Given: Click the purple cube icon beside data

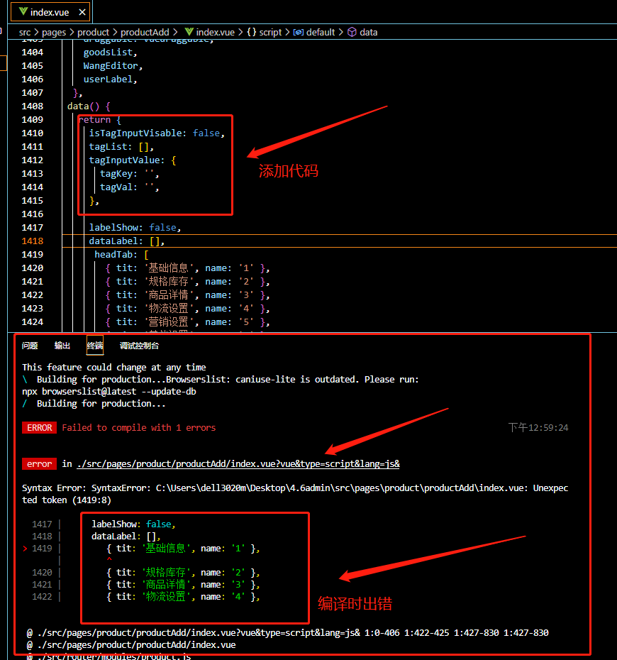Looking at the screenshot, I should click(x=352, y=32).
